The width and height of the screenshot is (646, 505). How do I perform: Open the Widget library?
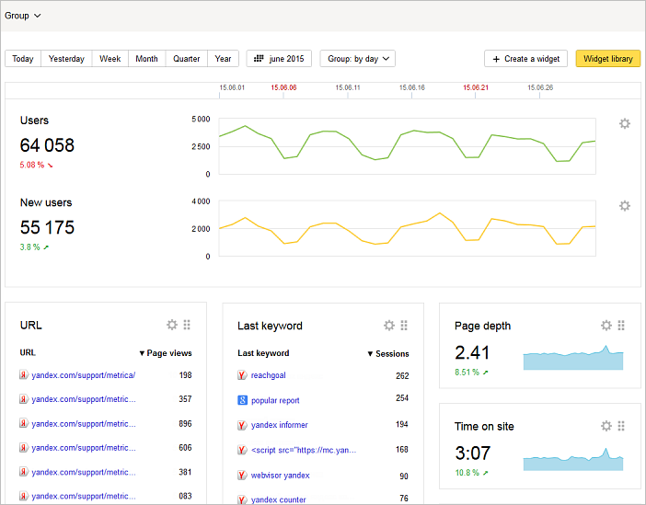[x=607, y=59]
